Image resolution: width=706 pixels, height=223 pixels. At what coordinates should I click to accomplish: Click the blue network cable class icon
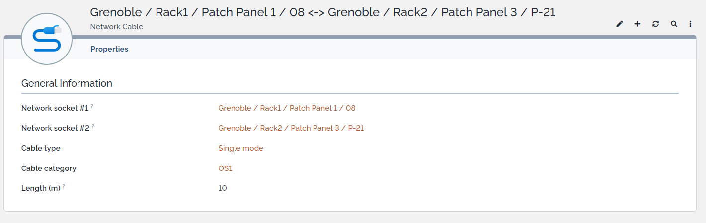47,39
